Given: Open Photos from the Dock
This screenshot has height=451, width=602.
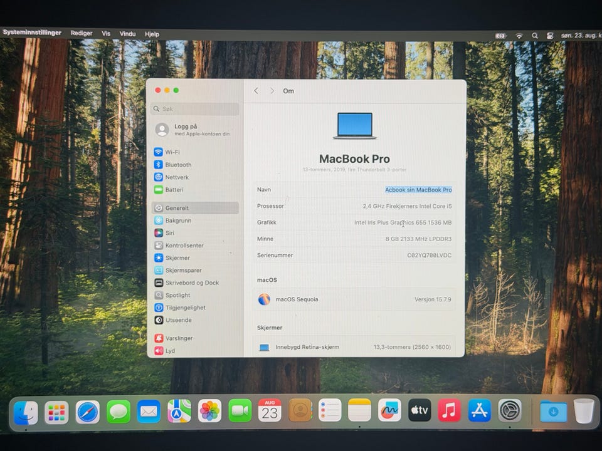Looking at the screenshot, I should [209, 411].
